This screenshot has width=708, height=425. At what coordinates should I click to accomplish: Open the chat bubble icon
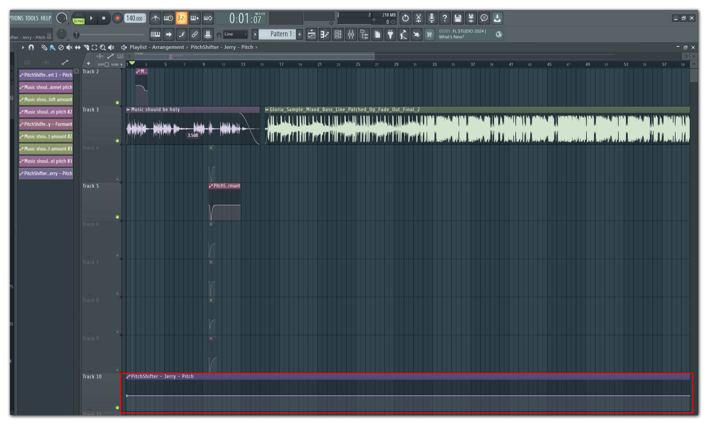[484, 18]
